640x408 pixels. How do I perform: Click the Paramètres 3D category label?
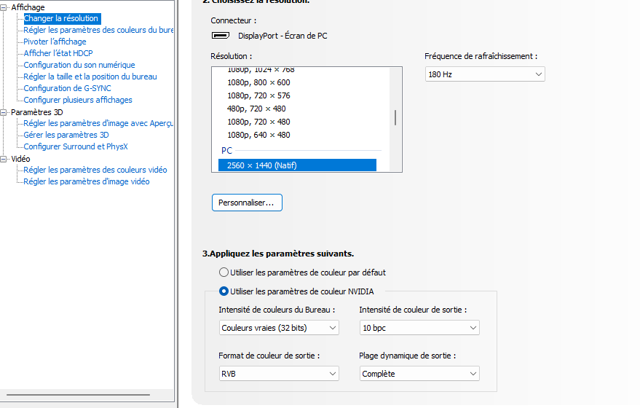(x=36, y=112)
